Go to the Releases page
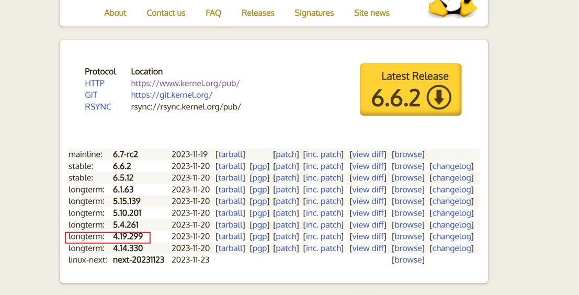Image resolution: width=579 pixels, height=295 pixels. coord(258,13)
